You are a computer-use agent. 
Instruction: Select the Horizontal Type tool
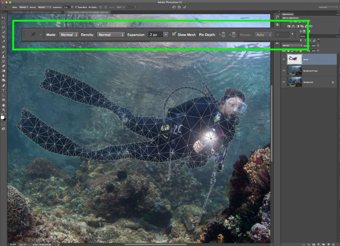tap(3, 90)
